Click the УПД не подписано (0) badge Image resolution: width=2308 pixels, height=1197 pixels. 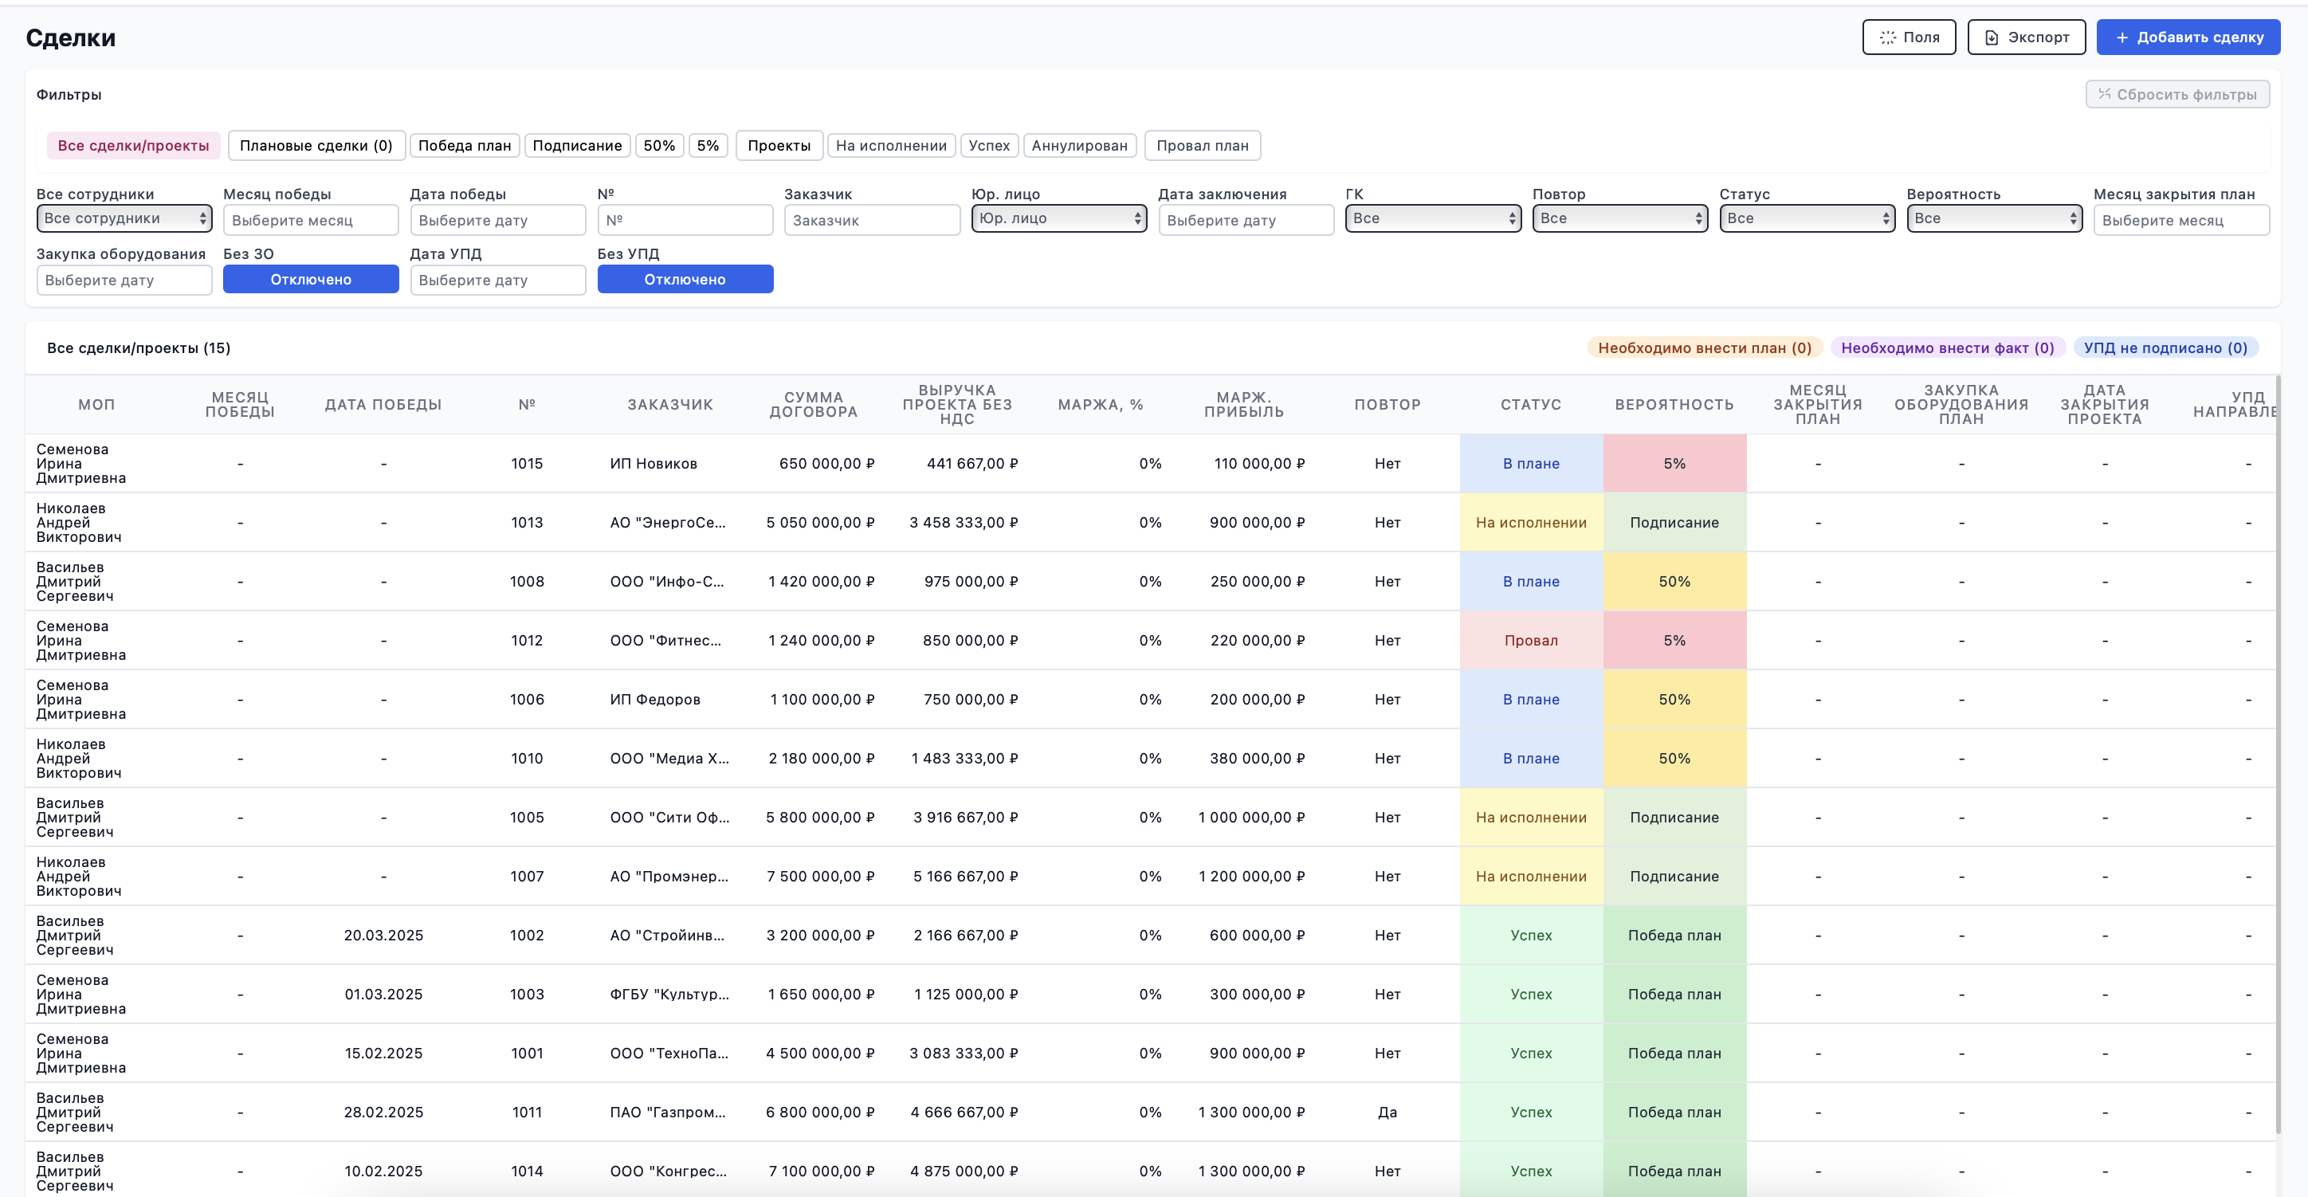coord(2165,347)
